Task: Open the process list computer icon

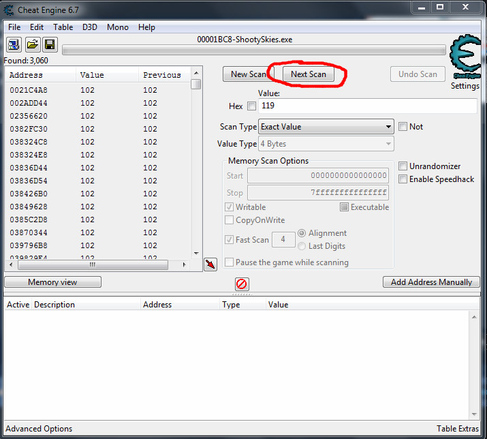Action: tap(14, 45)
